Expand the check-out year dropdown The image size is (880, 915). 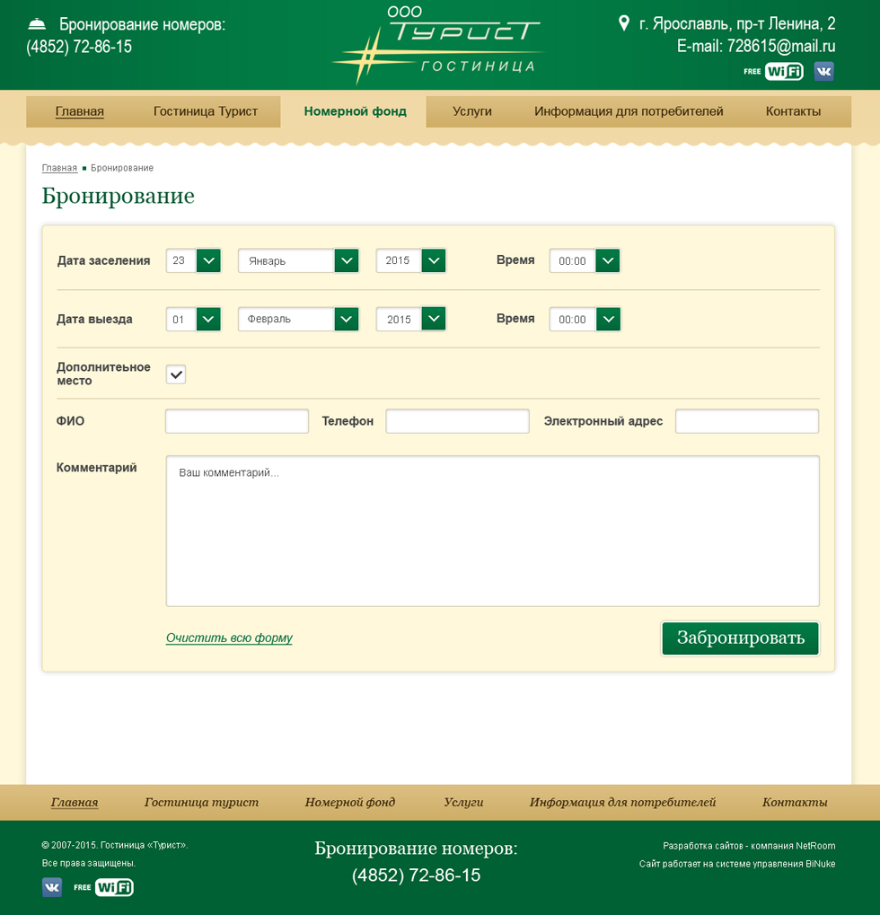411,319
